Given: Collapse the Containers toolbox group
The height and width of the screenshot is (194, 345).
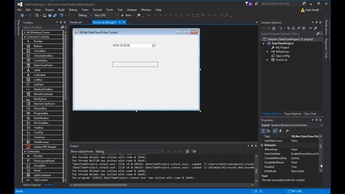Looking at the screenshot, I should 25,151.
